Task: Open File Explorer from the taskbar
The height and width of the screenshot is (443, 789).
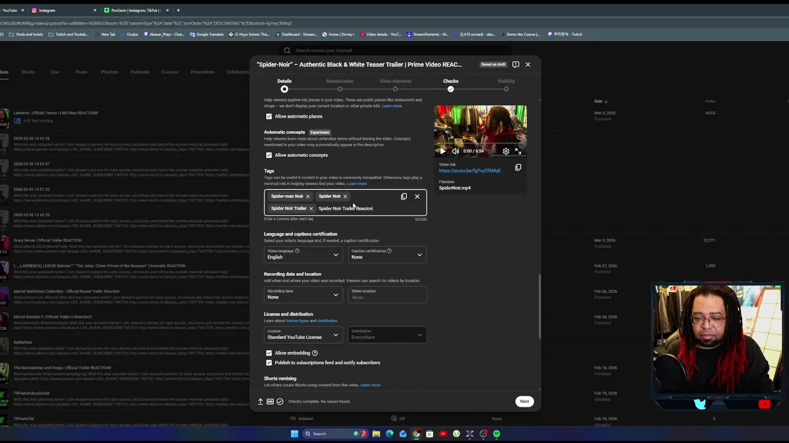Action: point(376,434)
